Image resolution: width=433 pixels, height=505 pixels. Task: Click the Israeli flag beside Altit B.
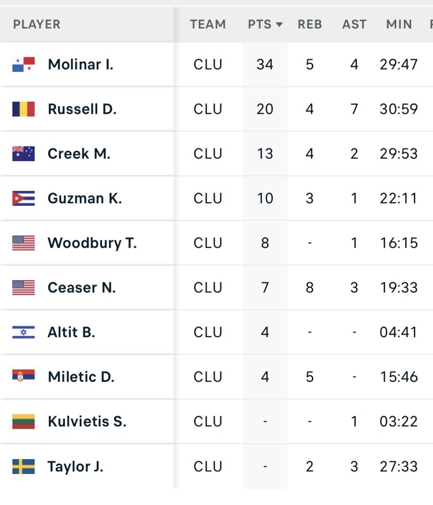(x=24, y=332)
